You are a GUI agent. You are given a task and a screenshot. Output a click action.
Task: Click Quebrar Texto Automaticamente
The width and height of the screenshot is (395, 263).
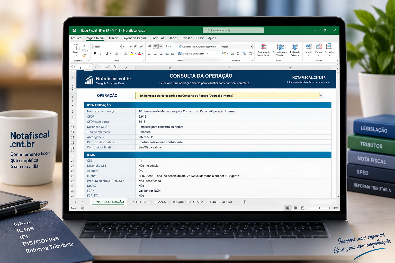tap(197, 46)
